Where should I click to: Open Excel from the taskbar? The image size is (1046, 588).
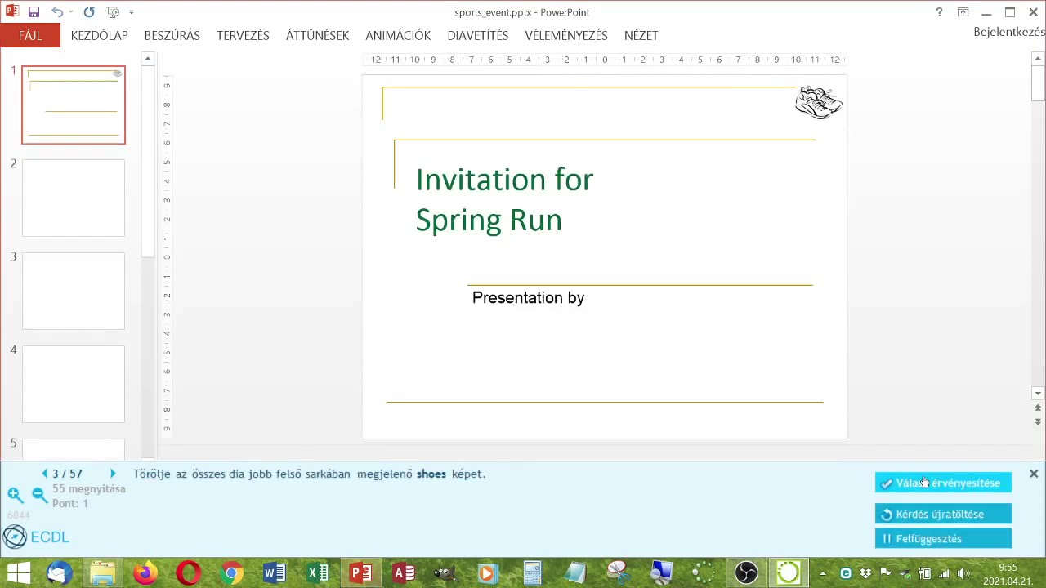coord(318,572)
